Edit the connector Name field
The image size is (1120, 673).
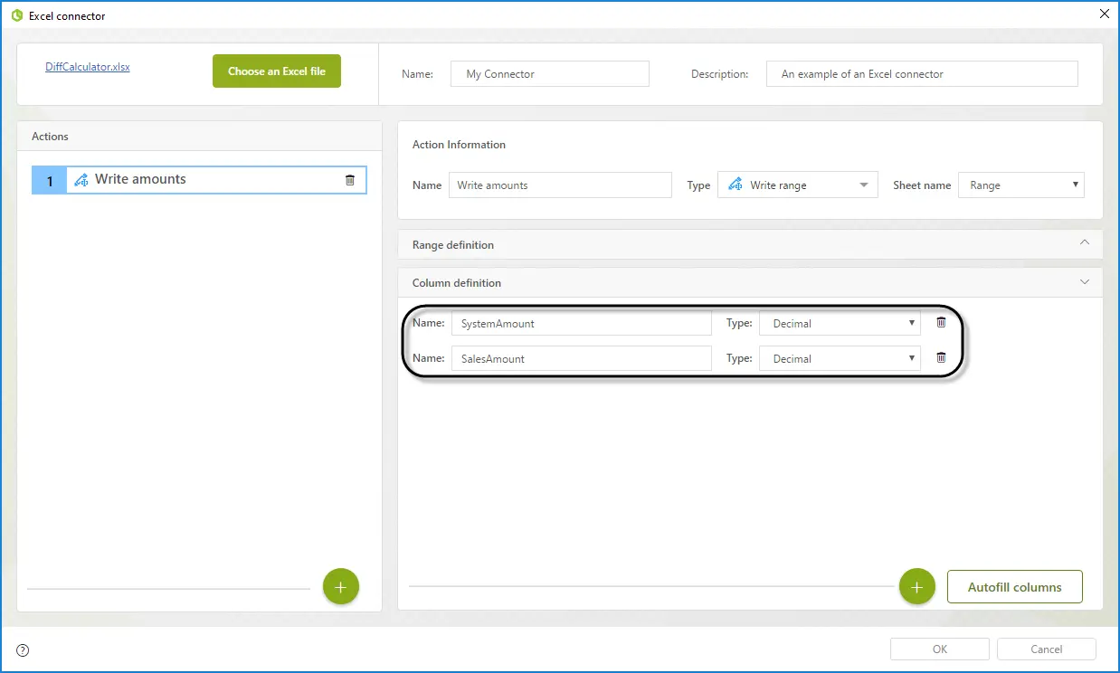point(550,74)
